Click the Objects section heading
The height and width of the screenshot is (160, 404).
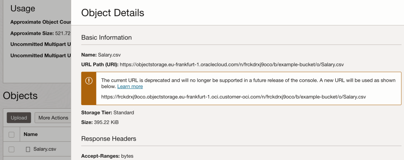tap(20, 96)
